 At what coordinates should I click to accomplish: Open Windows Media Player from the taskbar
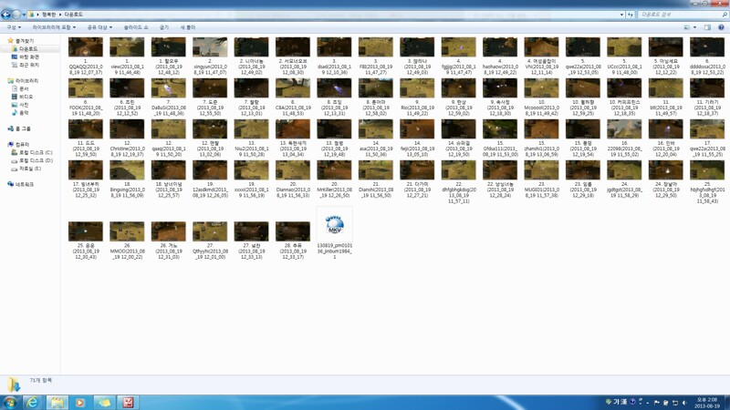80,402
